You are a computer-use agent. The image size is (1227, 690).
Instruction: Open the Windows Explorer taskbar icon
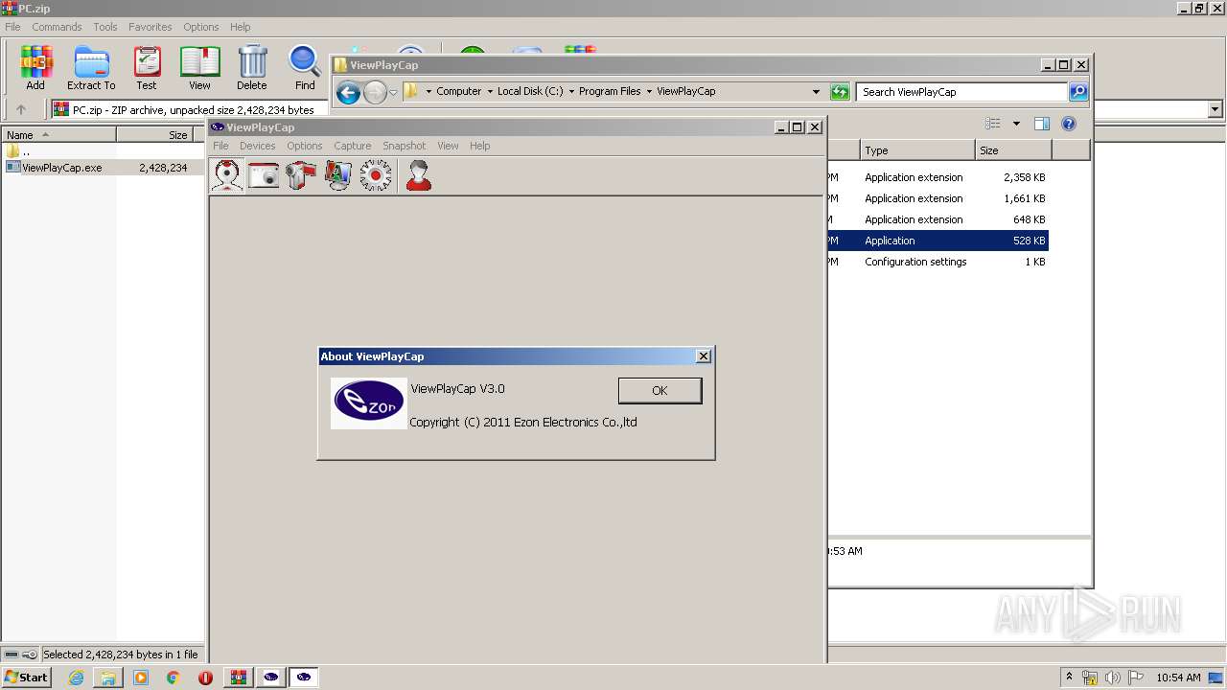tap(108, 678)
